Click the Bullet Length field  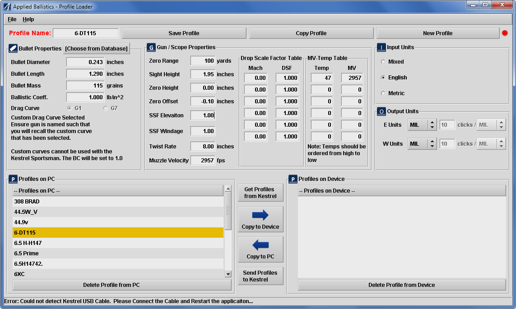(x=85, y=74)
